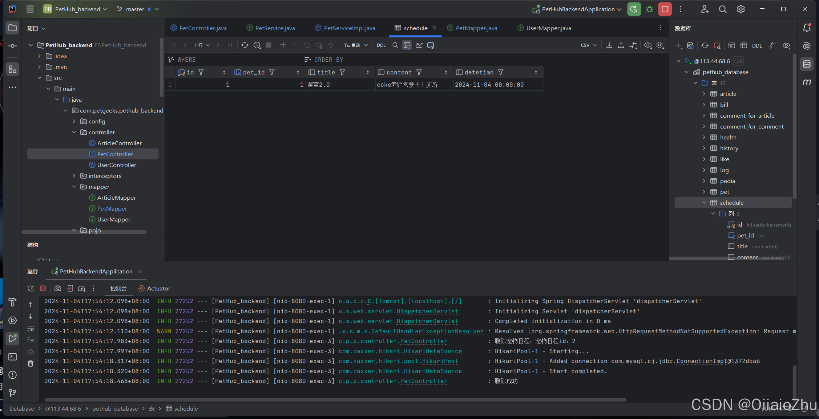819x419 pixels.
Task: Switch to the PetMapper.java tab
Action: click(x=476, y=28)
